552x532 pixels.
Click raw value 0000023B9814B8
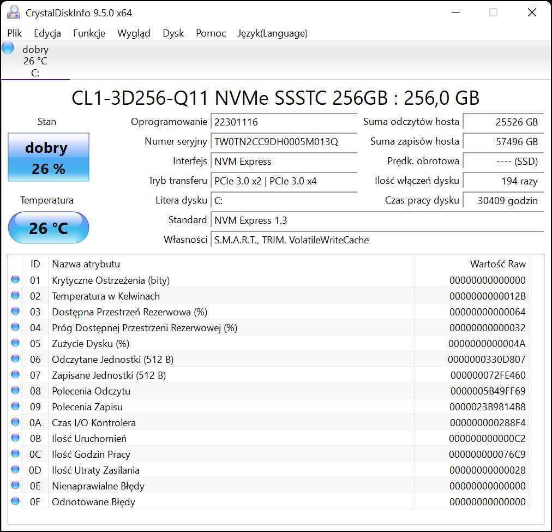tap(487, 407)
